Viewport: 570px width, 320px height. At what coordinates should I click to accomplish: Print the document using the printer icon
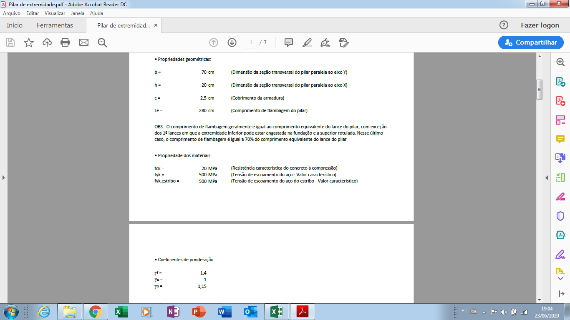click(65, 42)
